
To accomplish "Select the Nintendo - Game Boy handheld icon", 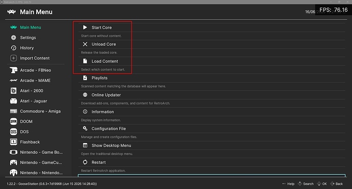I will tap(13, 152).
